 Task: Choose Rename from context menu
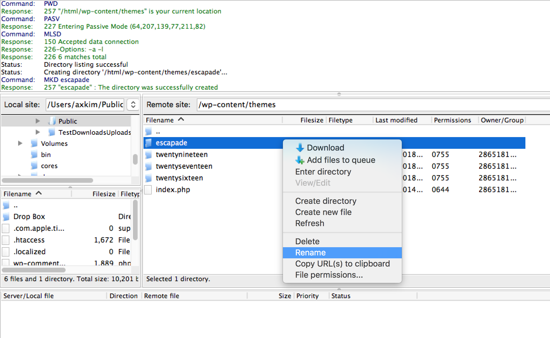tap(342, 252)
